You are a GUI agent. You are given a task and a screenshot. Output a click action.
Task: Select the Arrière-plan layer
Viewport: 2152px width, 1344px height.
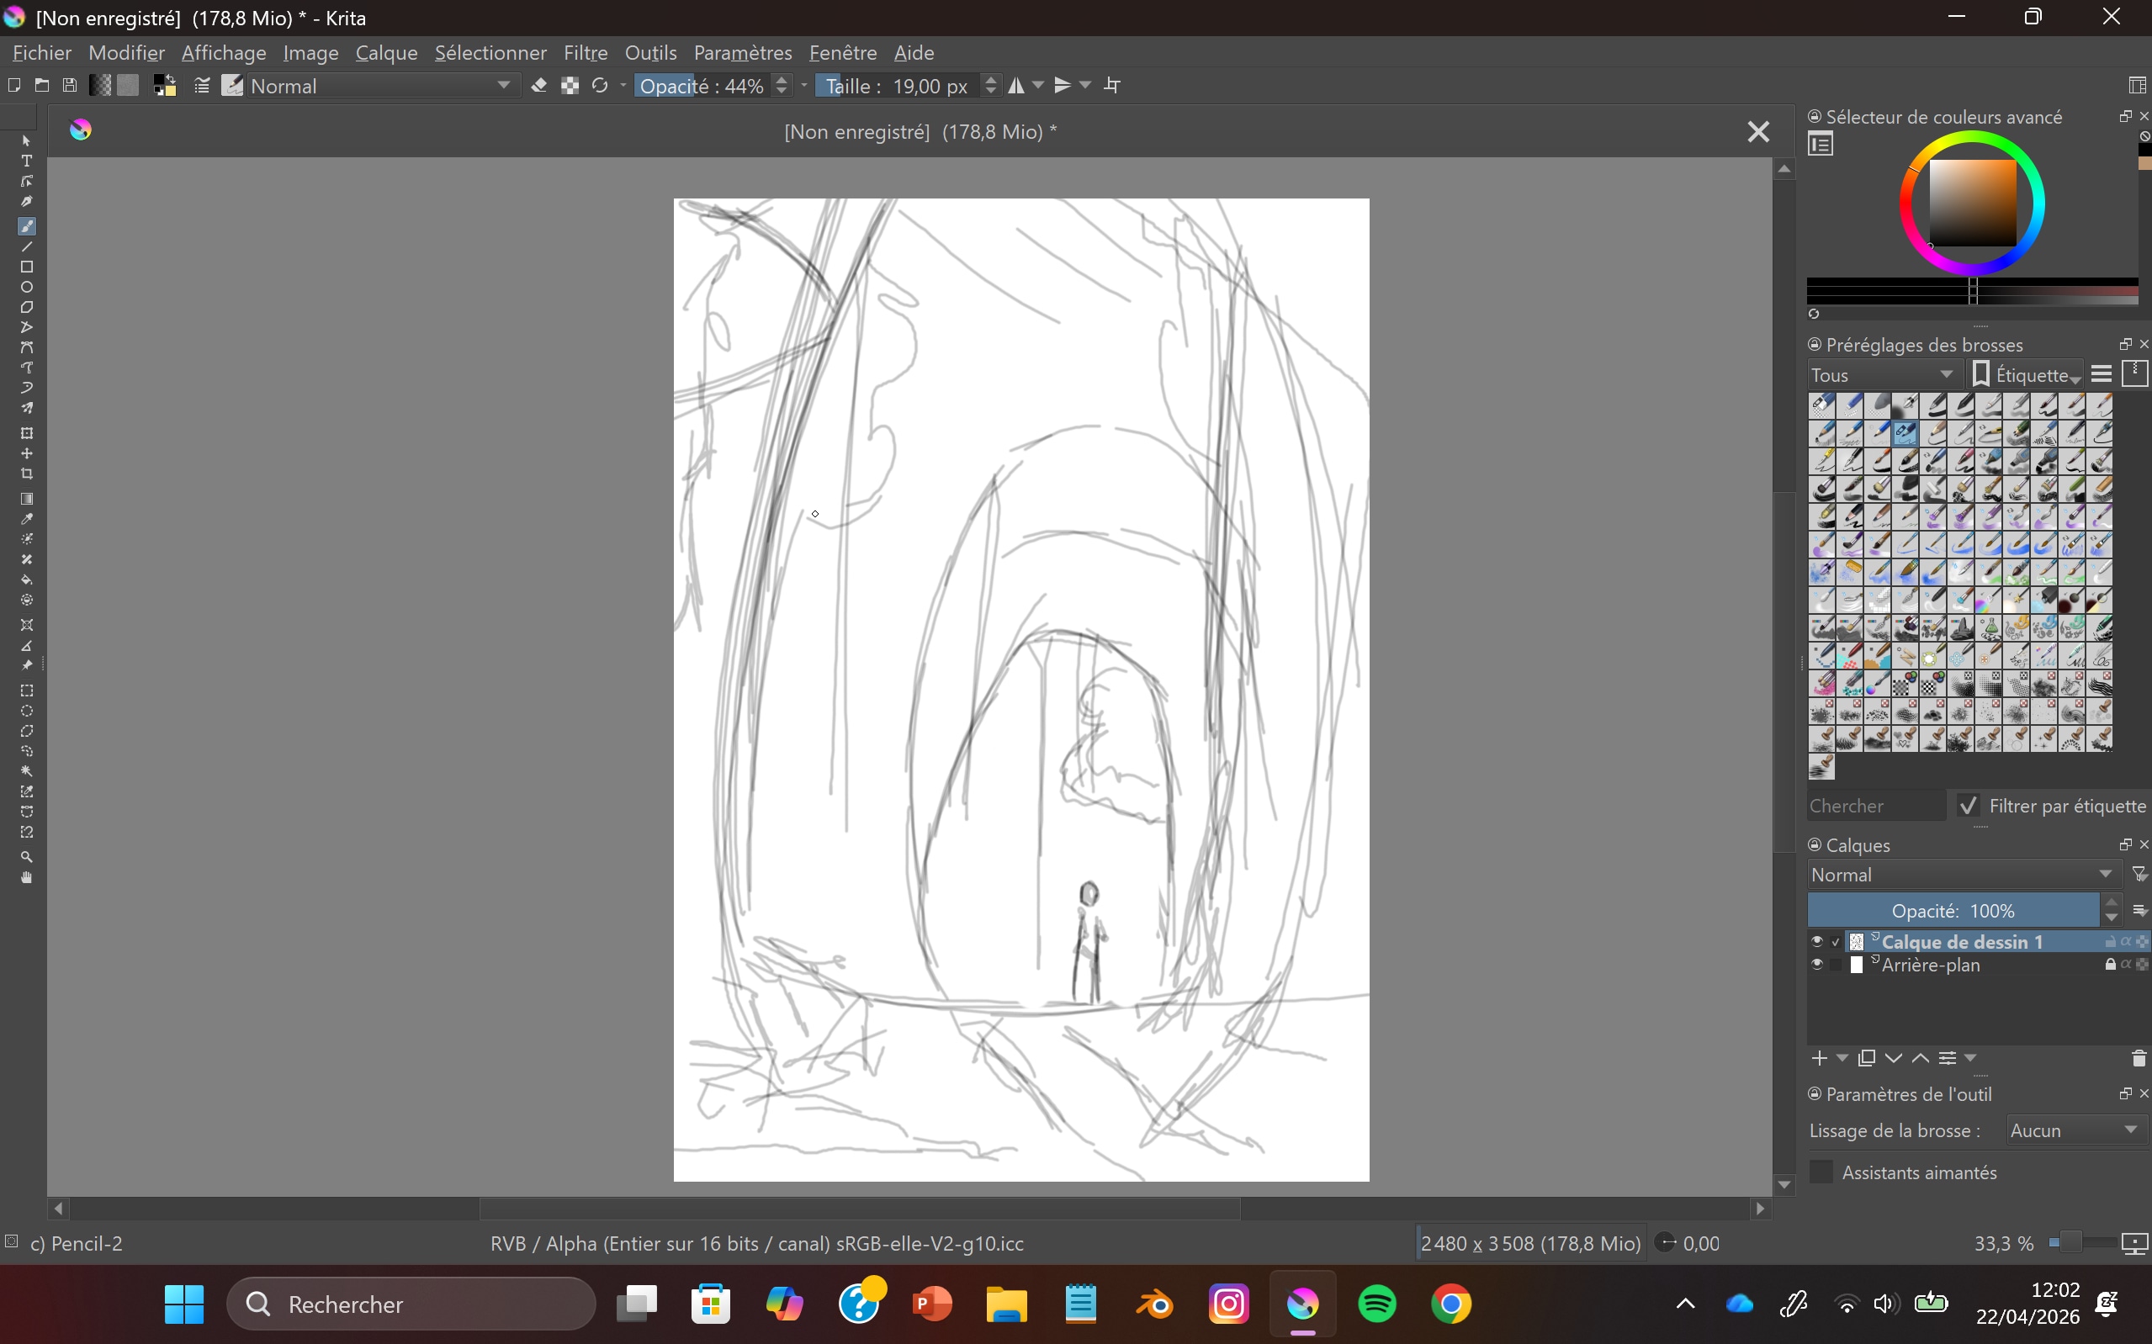pyautogui.click(x=1931, y=965)
